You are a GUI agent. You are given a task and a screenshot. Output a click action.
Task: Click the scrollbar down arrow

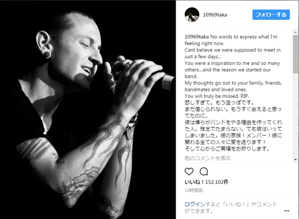tap(296, 160)
